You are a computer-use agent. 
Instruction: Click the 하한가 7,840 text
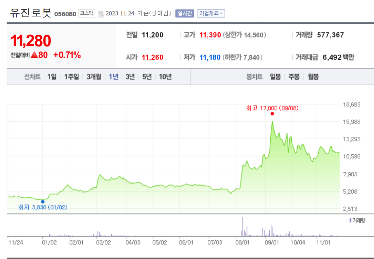(x=242, y=57)
